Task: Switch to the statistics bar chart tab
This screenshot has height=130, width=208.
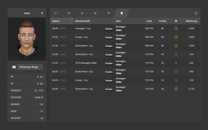Action: 82,13
